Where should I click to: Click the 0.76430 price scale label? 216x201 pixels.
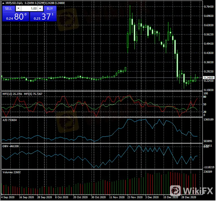[208, 6]
